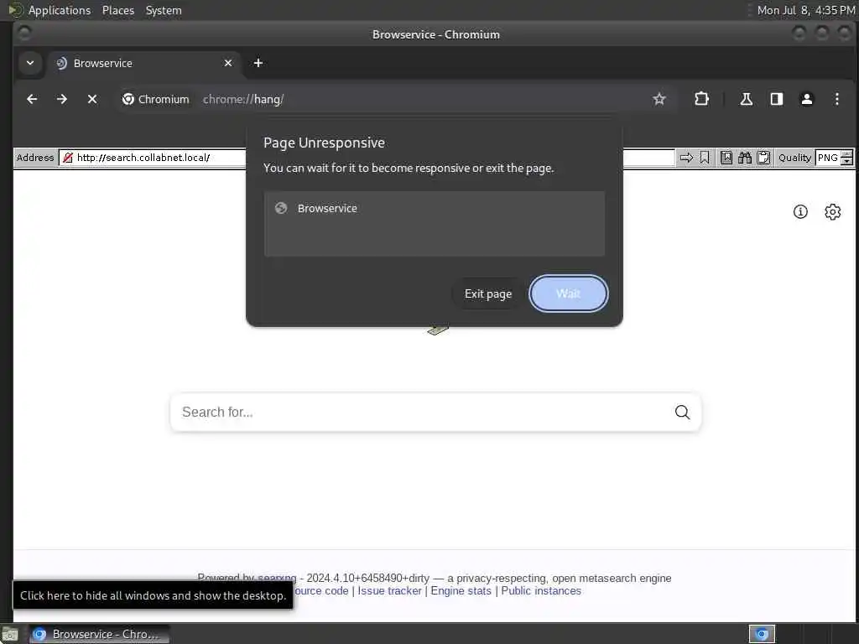Bookmark this tab with the star icon
Viewport: 859px width, 644px height.
point(659,99)
